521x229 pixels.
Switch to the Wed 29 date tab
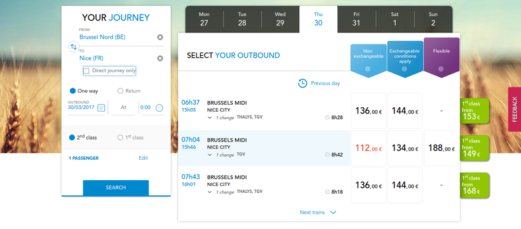[280, 19]
